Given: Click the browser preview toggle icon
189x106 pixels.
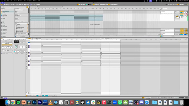Looking at the screenshot, I should (15, 36).
